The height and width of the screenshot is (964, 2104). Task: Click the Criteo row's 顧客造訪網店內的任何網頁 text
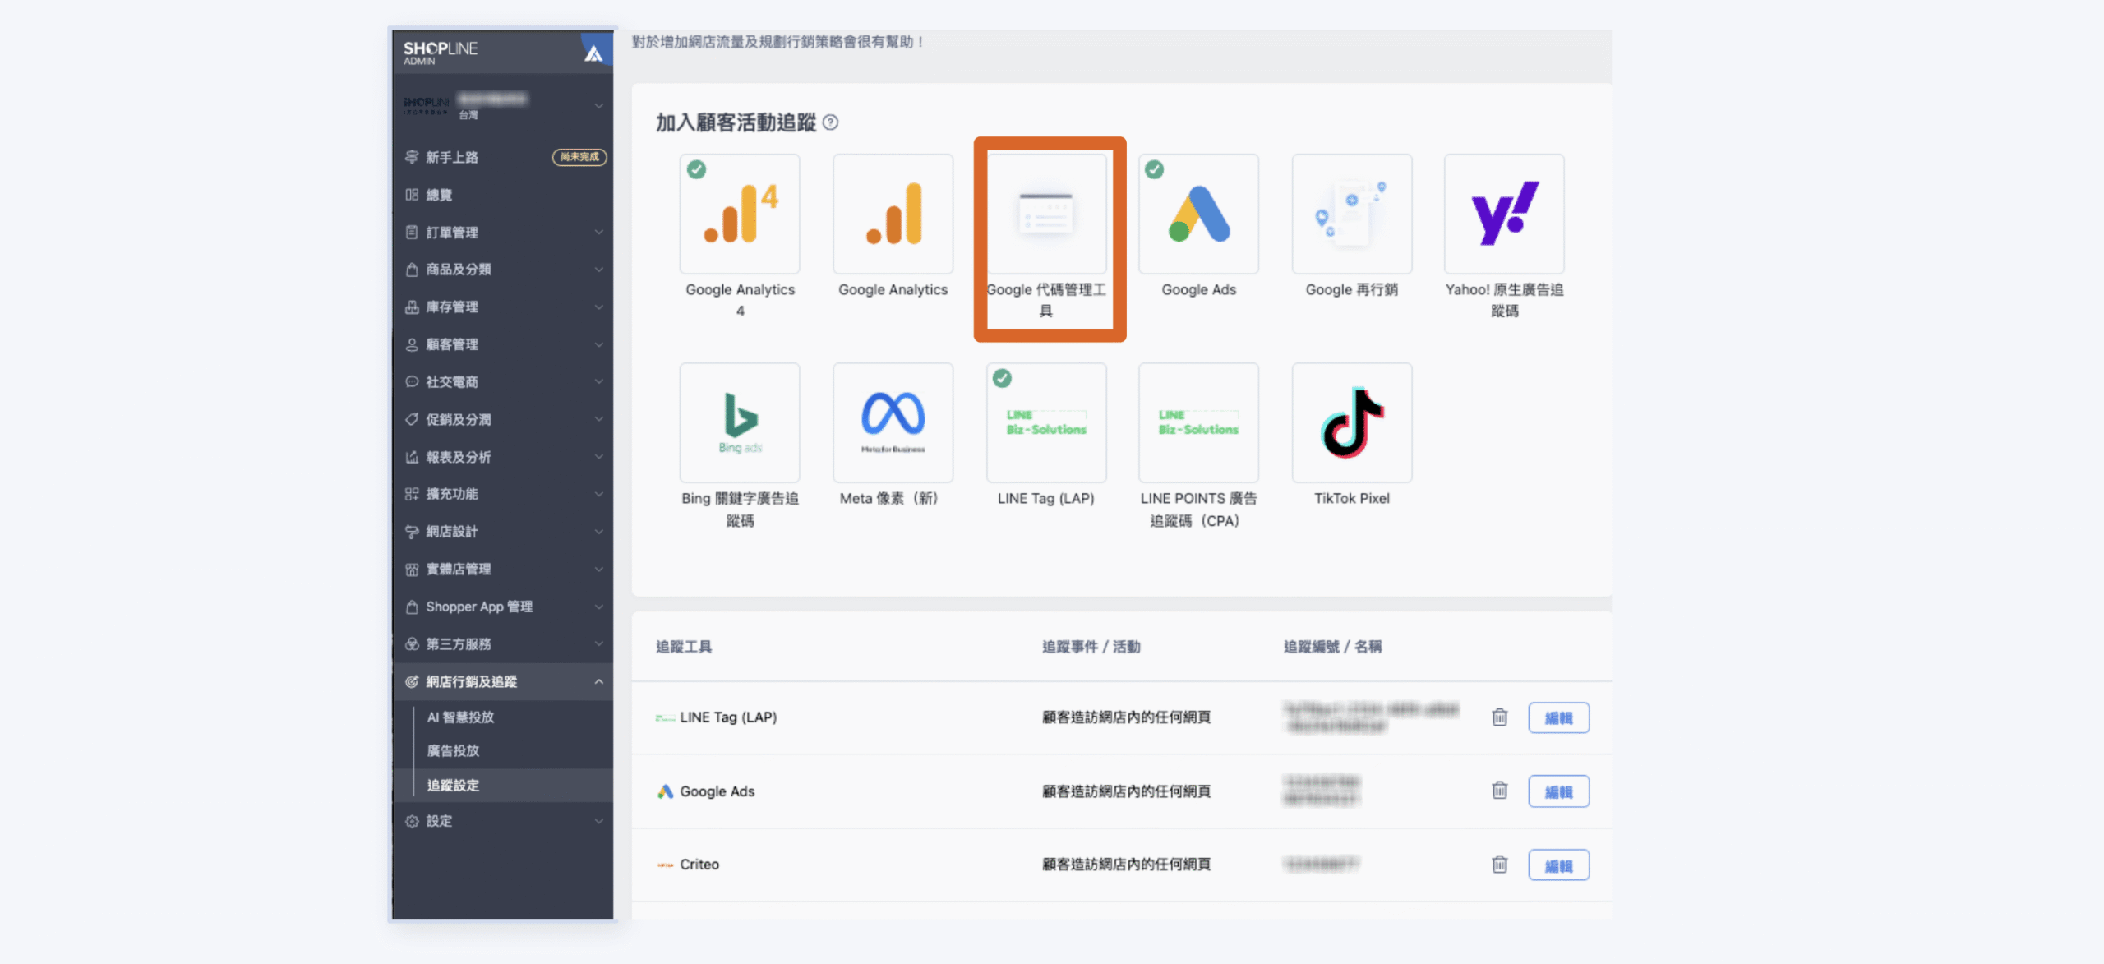point(1126,865)
